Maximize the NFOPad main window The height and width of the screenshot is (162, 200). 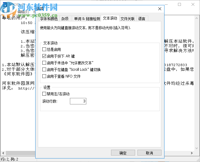pyautogui.click(x=179, y=4)
